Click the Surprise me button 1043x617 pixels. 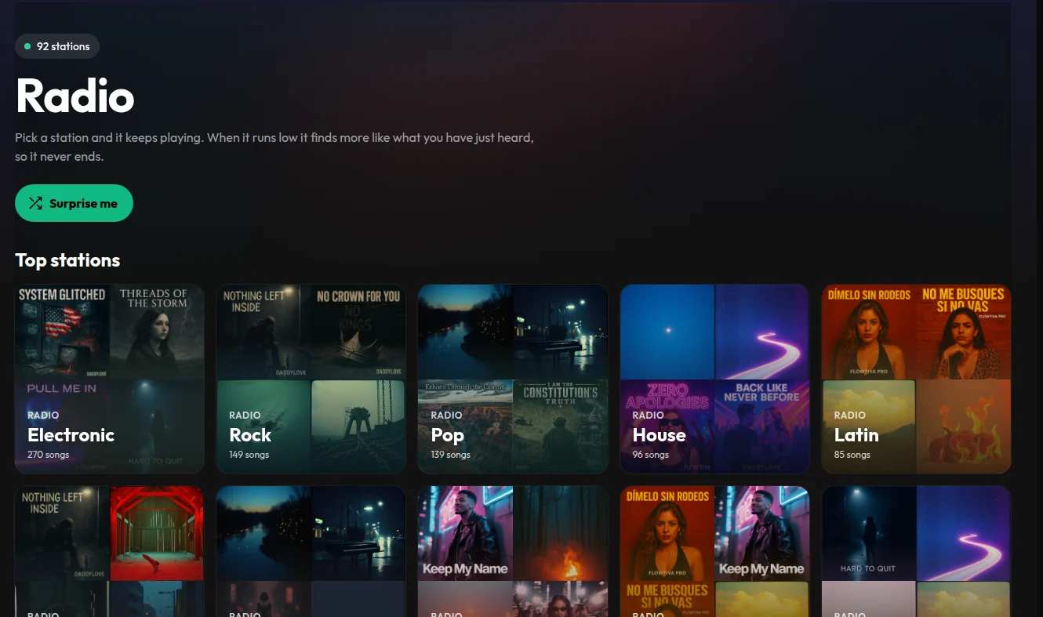tap(74, 203)
